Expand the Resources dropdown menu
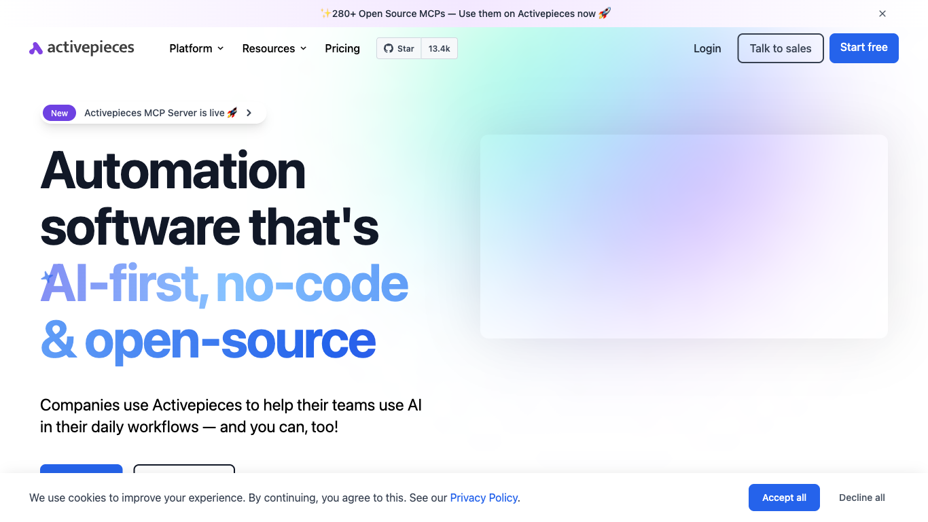The image size is (928, 522). click(x=274, y=48)
